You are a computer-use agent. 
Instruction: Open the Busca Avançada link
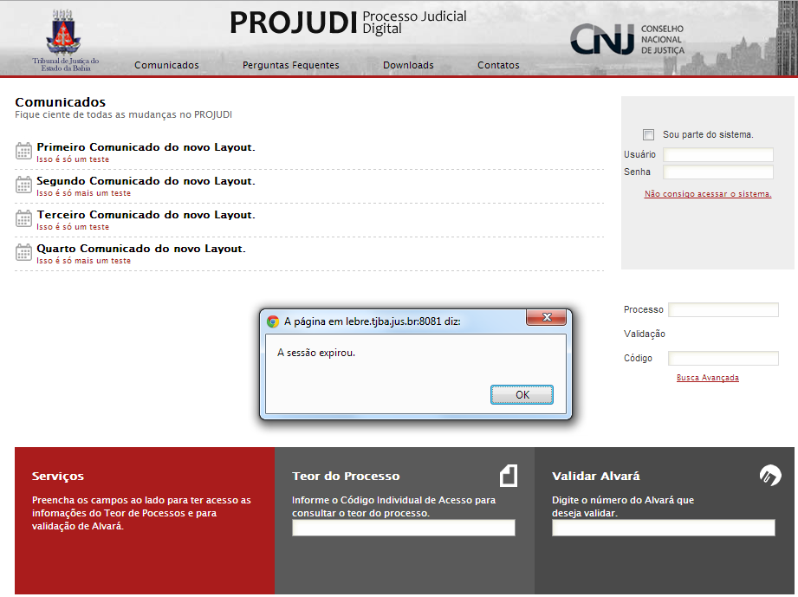coord(707,378)
